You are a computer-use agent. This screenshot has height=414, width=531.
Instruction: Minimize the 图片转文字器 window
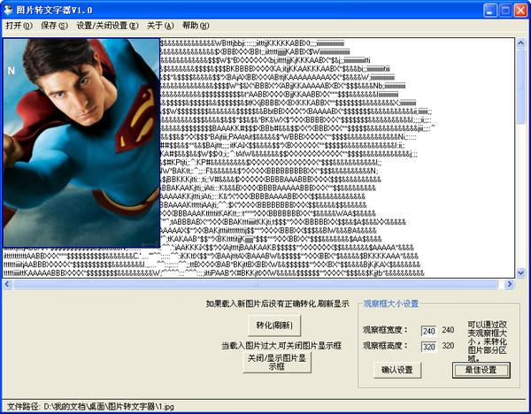pos(490,10)
